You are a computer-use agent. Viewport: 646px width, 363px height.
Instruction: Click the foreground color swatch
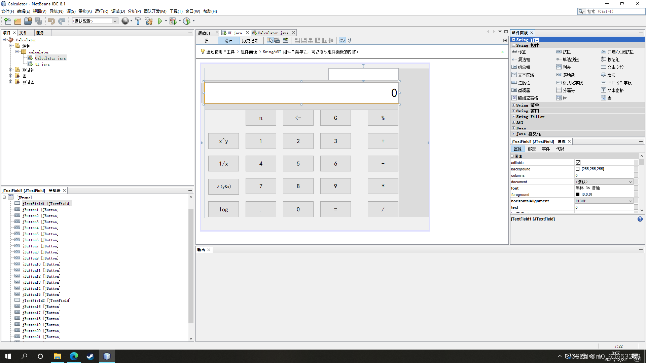click(x=577, y=194)
